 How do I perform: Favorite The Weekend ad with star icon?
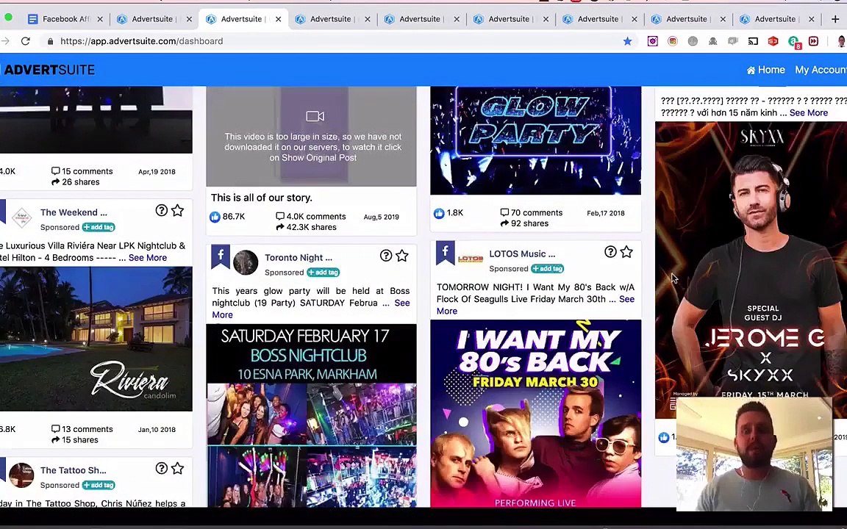pos(178,211)
